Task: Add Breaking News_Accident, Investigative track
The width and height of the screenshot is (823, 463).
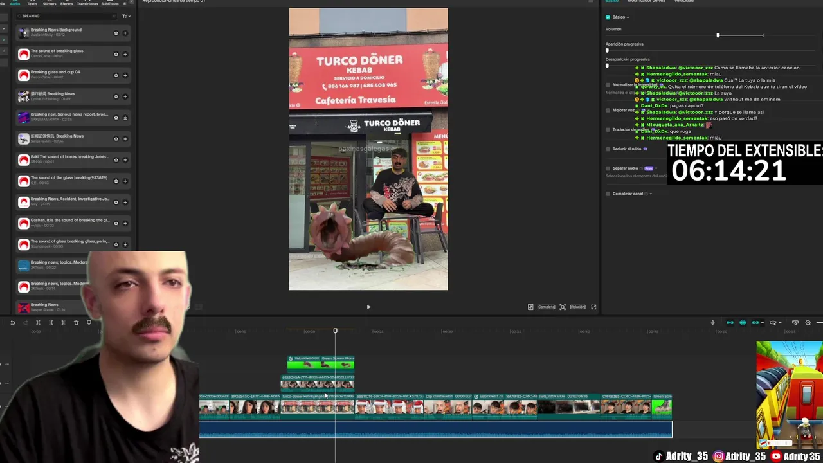Action: [125, 202]
